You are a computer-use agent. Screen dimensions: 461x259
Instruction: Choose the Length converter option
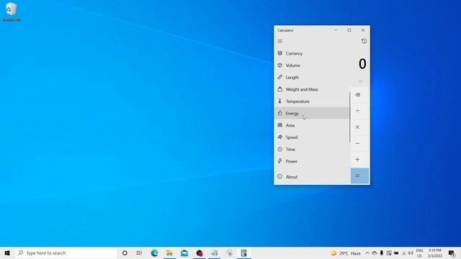pyautogui.click(x=312, y=77)
